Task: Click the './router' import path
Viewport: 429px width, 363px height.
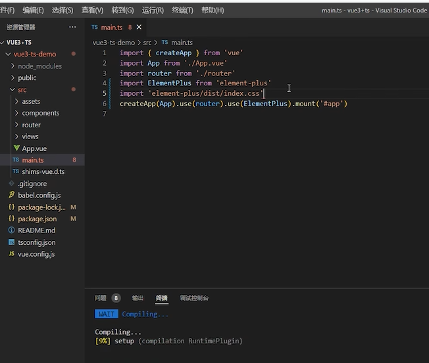Action: coord(216,74)
